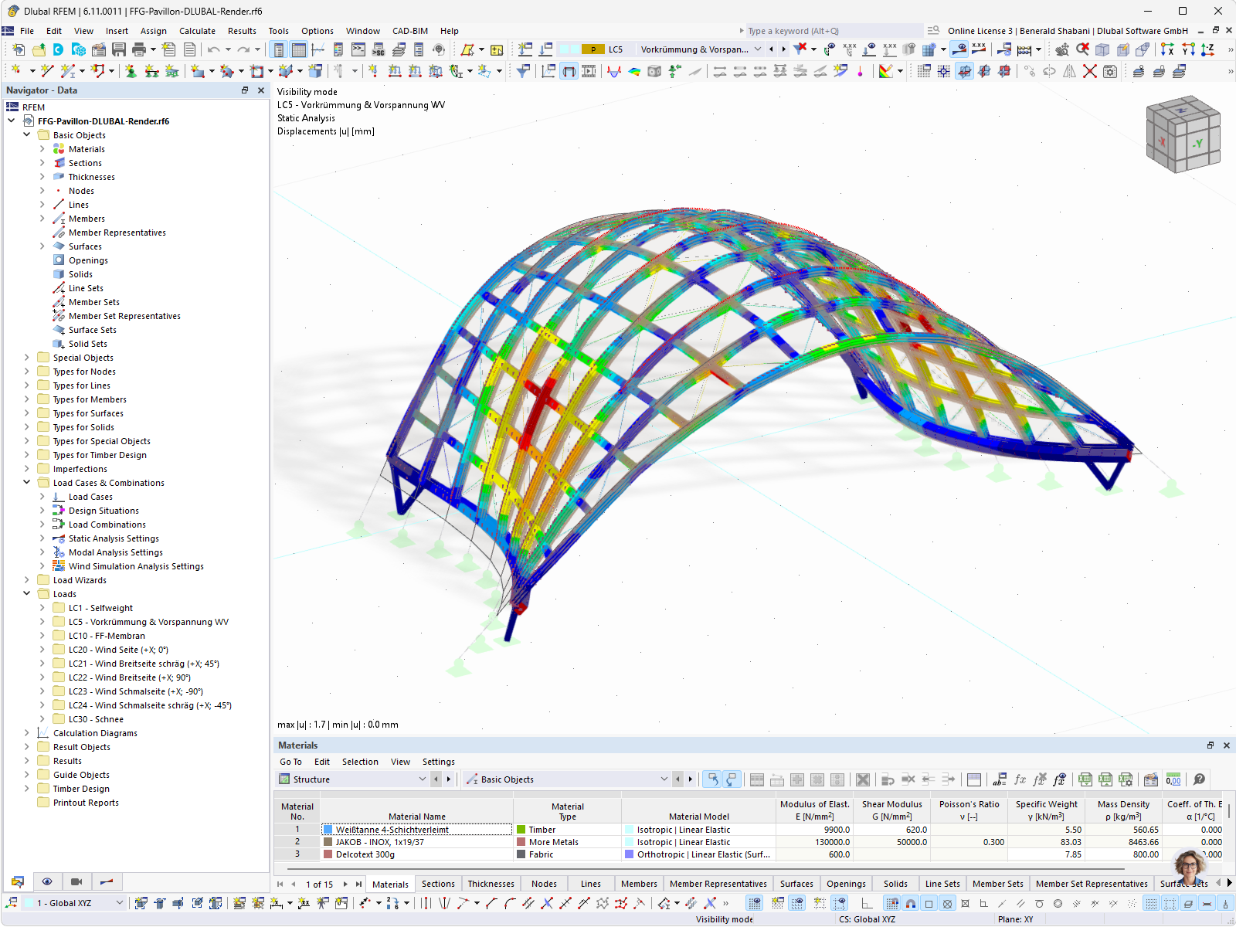Click the function fx icon in Materials toolbar

pos(1020,779)
